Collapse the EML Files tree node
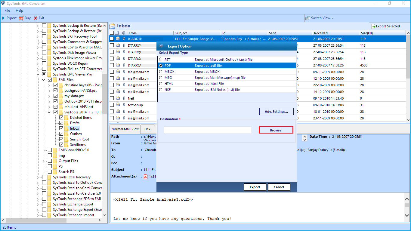Screen dimensions: 411x231 pos(44,80)
